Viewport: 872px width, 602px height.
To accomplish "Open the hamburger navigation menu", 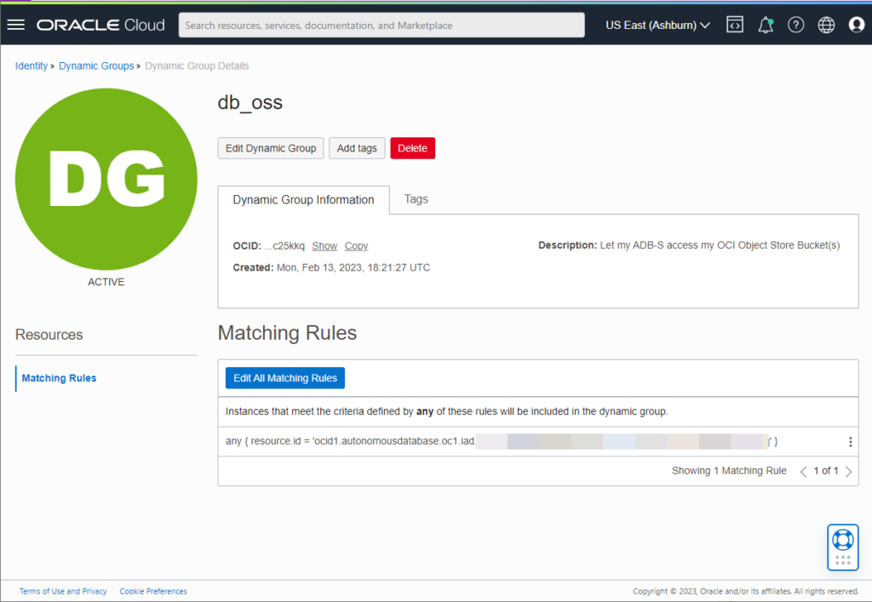I will click(16, 25).
